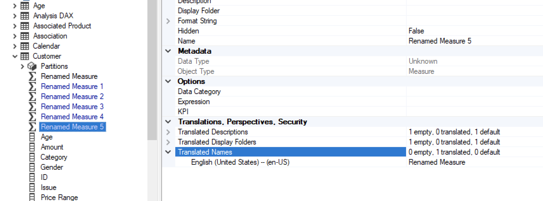This screenshot has width=543, height=201.
Task: Select the Renamed Measure 2 measure
Action: [x=72, y=97]
